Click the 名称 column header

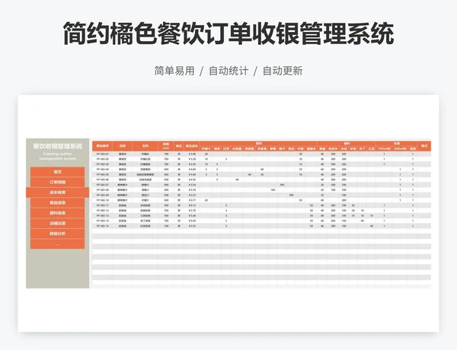[145, 145]
